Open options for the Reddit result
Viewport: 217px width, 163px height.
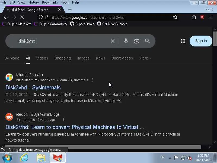point(64,120)
